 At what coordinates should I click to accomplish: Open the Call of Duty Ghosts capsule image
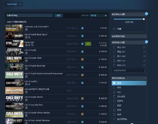tap(14, 99)
